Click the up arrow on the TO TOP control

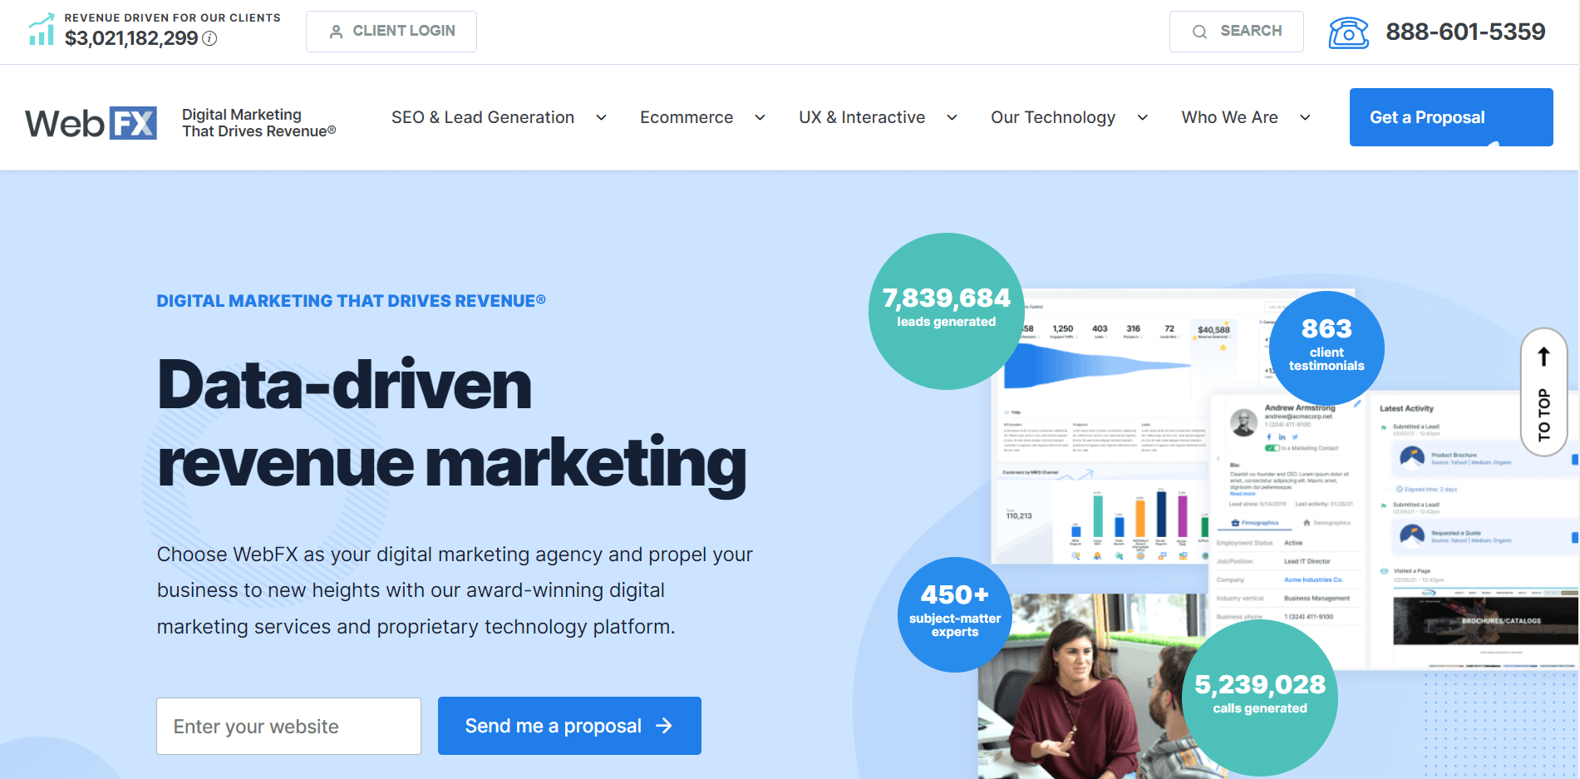1543,355
